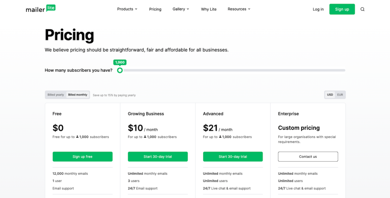The height and width of the screenshot is (198, 390).
Task: Switch currency to EUR
Action: coord(340,95)
